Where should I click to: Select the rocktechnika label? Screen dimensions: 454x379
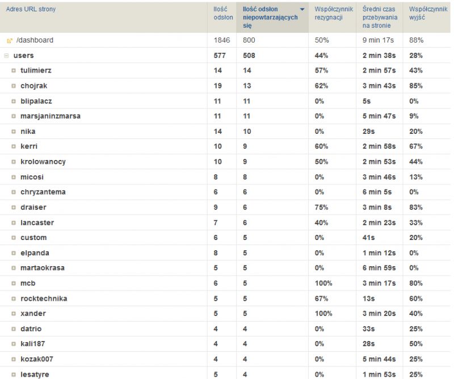44,298
